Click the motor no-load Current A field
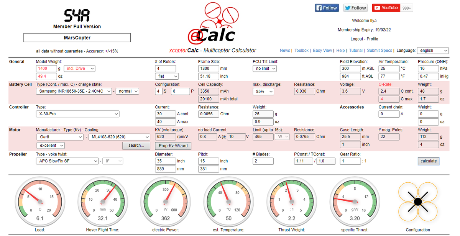Image resolution: width=460 pixels, height=236 pixels. 207,137
